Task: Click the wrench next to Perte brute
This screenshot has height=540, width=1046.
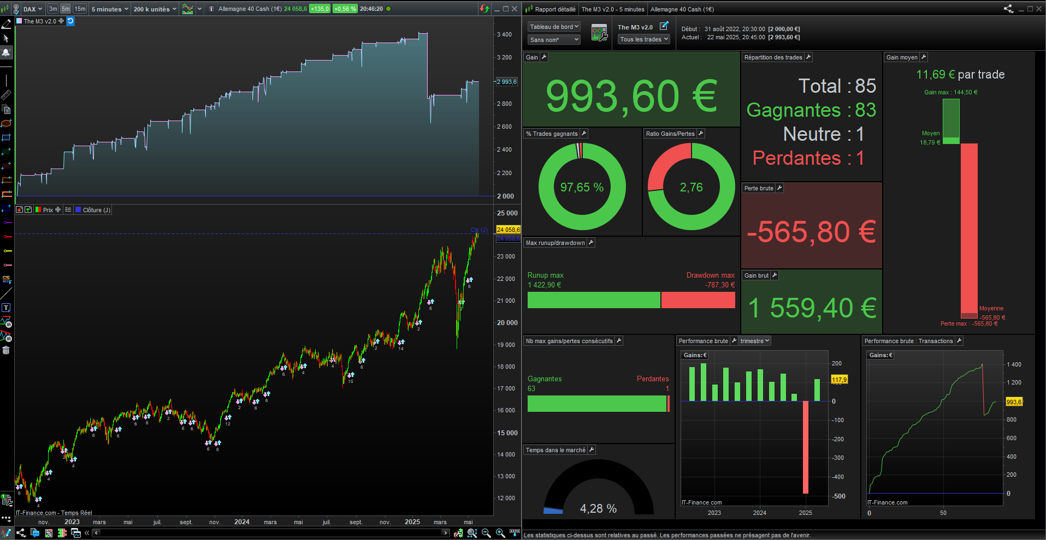Action: (x=779, y=188)
